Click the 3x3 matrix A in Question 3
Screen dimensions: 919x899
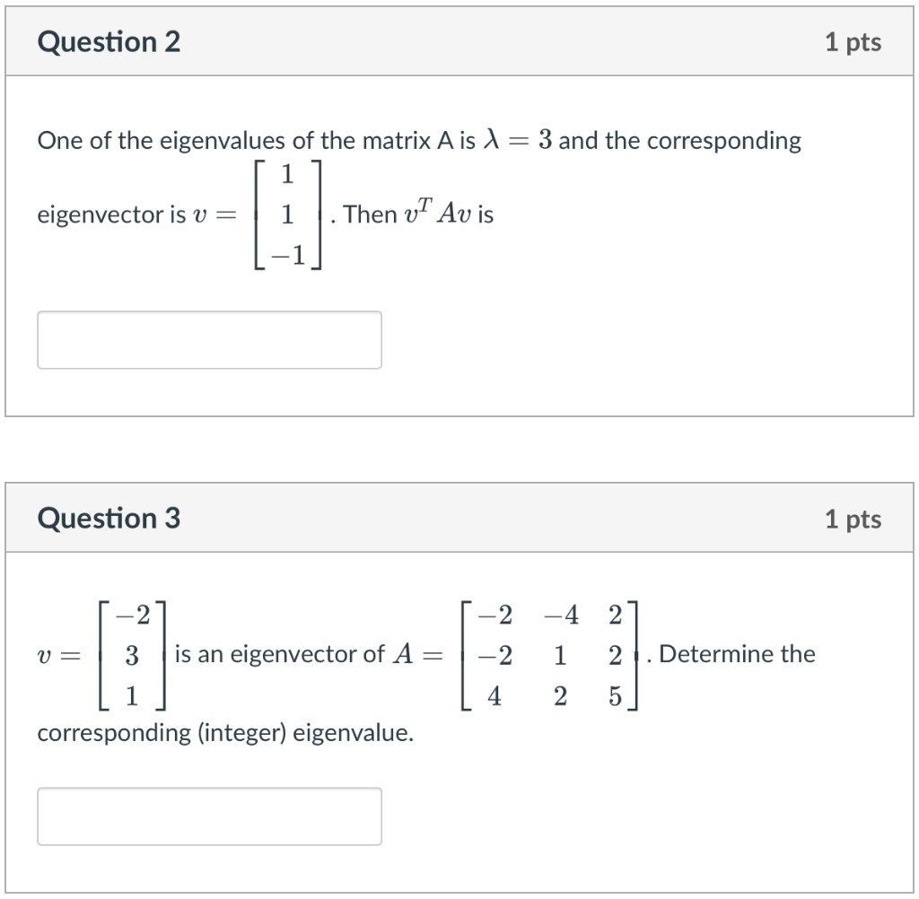point(549,655)
